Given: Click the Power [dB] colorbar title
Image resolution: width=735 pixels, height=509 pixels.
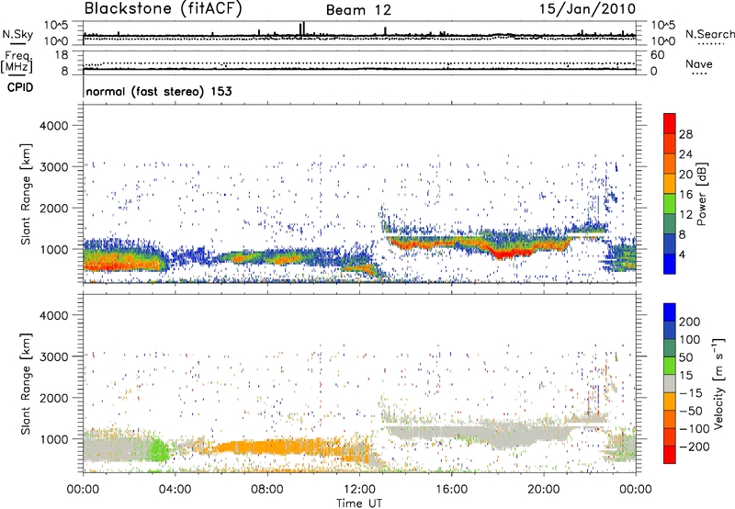Looking at the screenshot, I should 701,194.
